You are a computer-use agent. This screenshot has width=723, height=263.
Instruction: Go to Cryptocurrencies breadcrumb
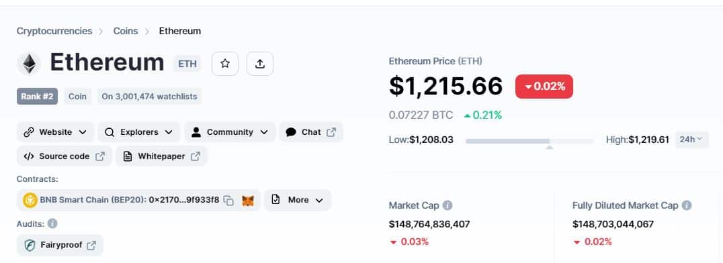(x=54, y=31)
